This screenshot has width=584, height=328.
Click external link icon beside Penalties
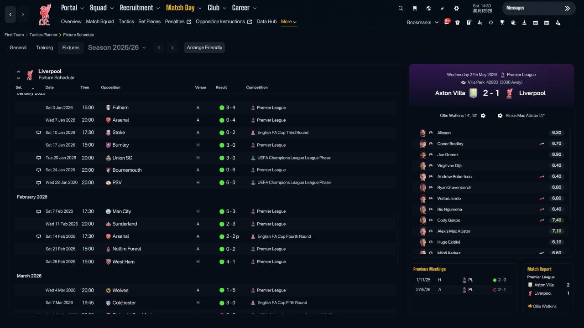(189, 22)
